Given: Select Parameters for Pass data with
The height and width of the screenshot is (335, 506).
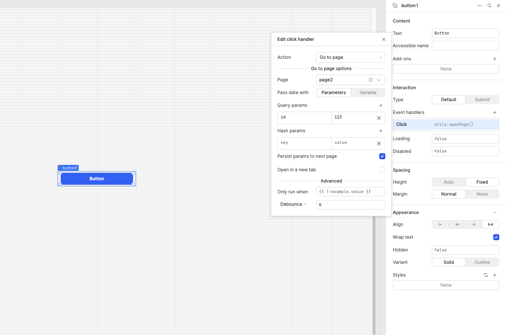Looking at the screenshot, I should pyautogui.click(x=334, y=93).
